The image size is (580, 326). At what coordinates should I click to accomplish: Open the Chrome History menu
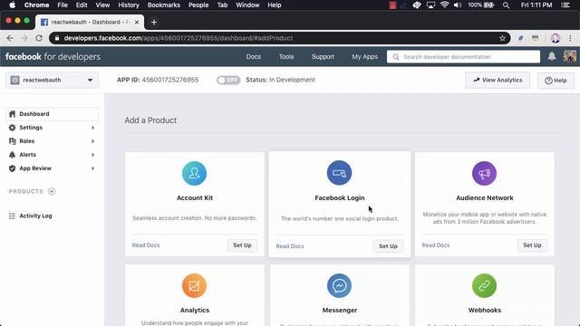[129, 5]
